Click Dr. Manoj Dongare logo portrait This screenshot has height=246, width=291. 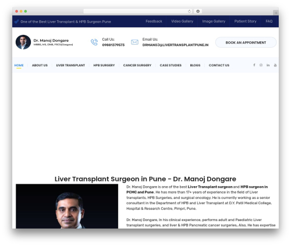coord(23,42)
